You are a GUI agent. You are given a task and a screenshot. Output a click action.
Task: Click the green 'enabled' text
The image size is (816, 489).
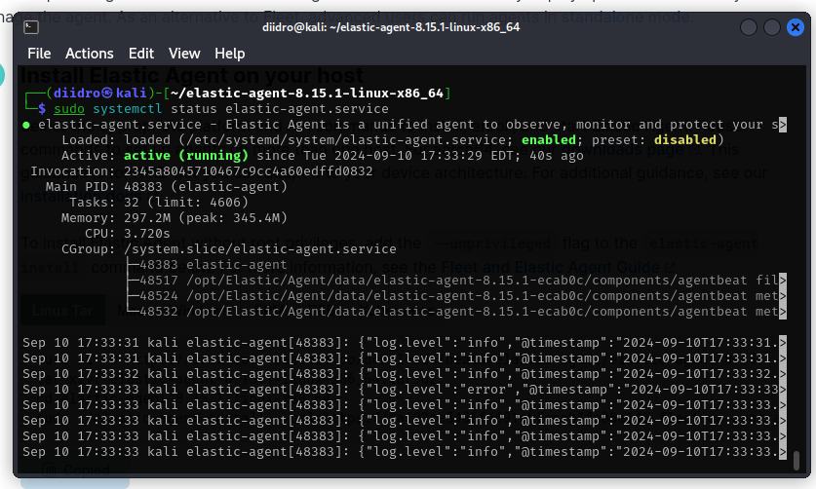[x=549, y=140]
